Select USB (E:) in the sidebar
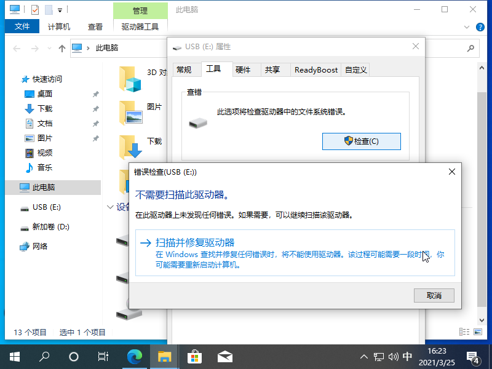Viewport: 492px width, 369px height. coord(46,207)
